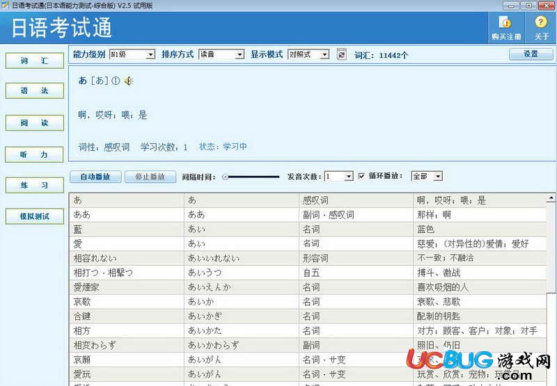Adjust the 间隔时间 interval slider
557x386 pixels.
point(251,177)
